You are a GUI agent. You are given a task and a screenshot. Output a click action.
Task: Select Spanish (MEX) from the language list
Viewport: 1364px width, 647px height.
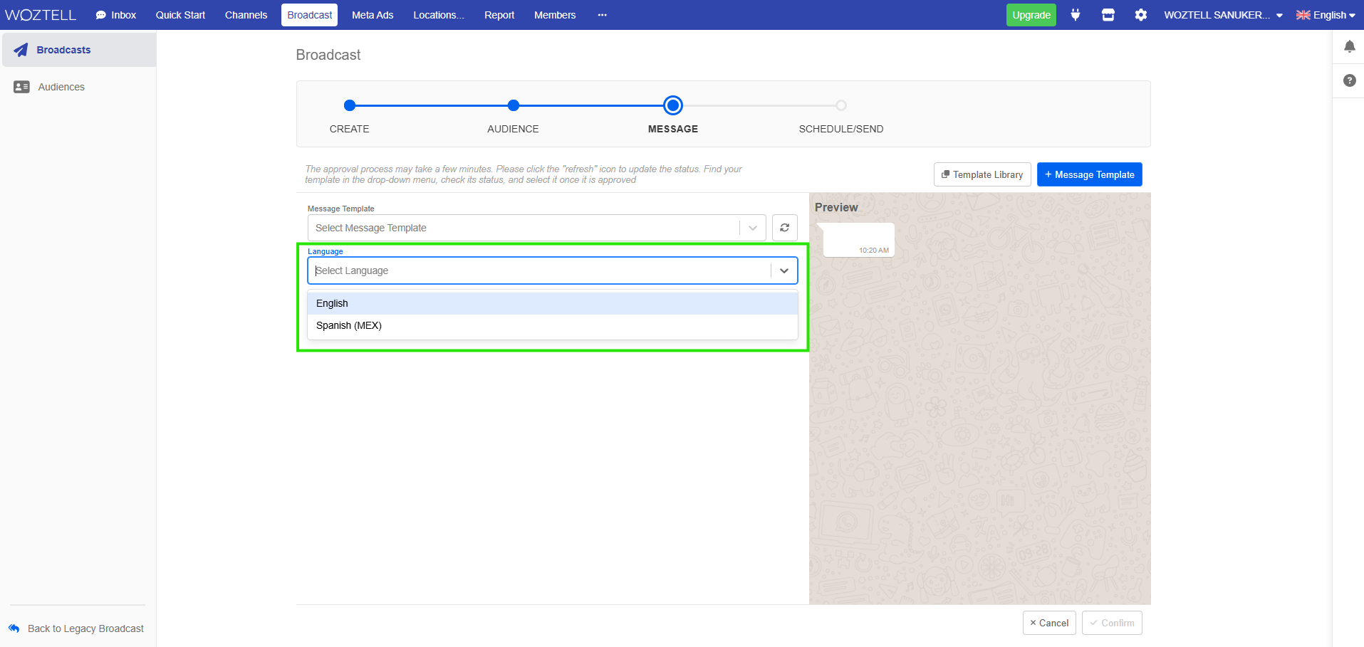[349, 325]
